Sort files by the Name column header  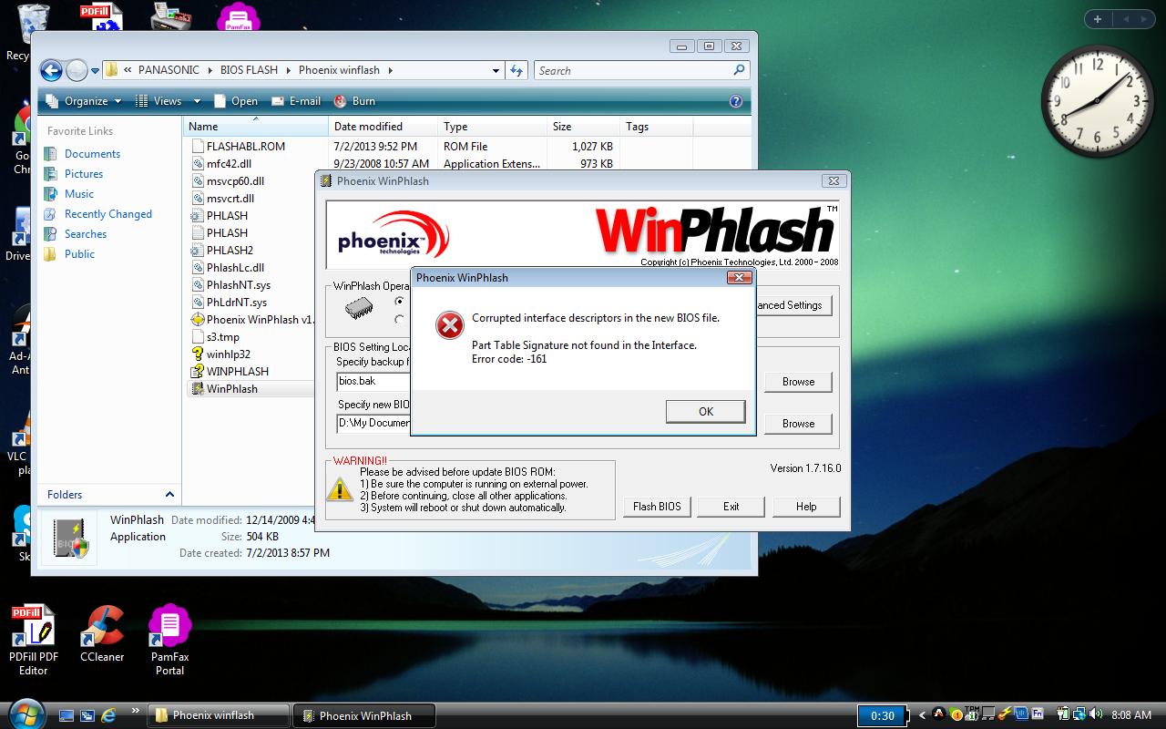(x=256, y=127)
